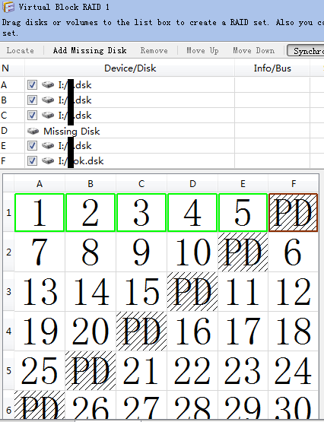Click layout grid column header B
The height and width of the screenshot is (422, 324).
point(91,184)
